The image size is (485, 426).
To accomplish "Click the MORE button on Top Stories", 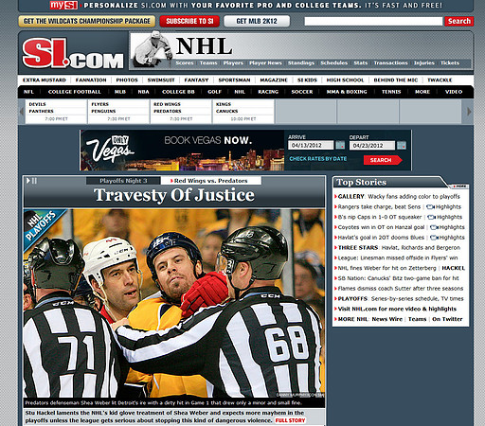I will (x=459, y=186).
